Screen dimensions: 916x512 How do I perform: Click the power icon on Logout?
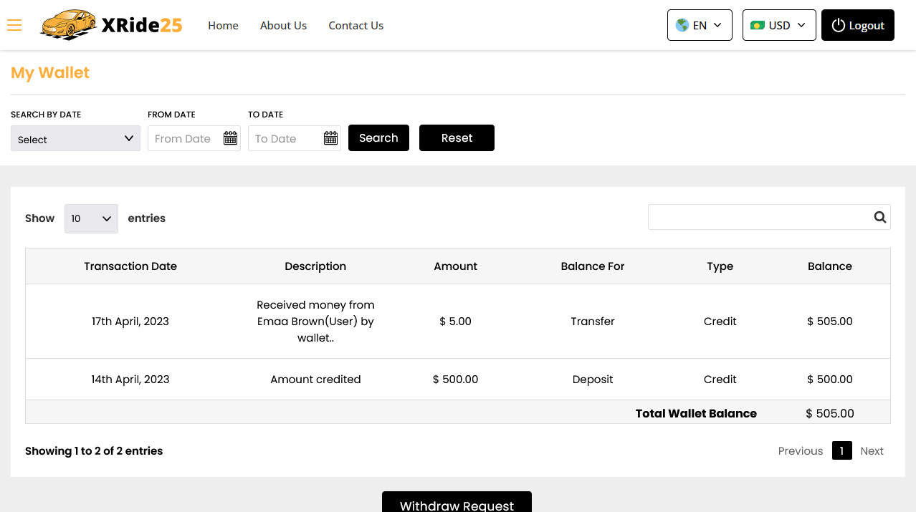[x=838, y=25]
